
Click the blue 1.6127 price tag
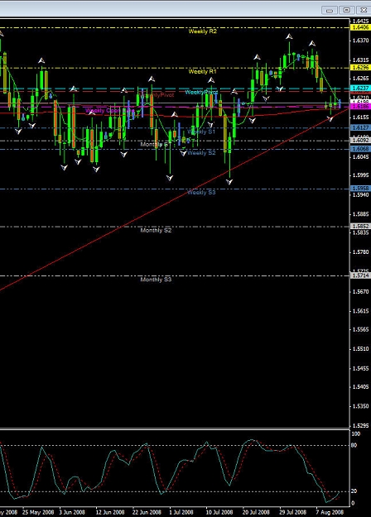[360, 128]
